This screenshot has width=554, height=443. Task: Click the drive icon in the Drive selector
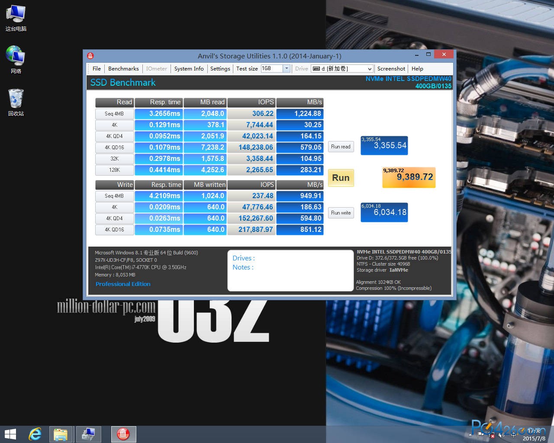coord(316,69)
